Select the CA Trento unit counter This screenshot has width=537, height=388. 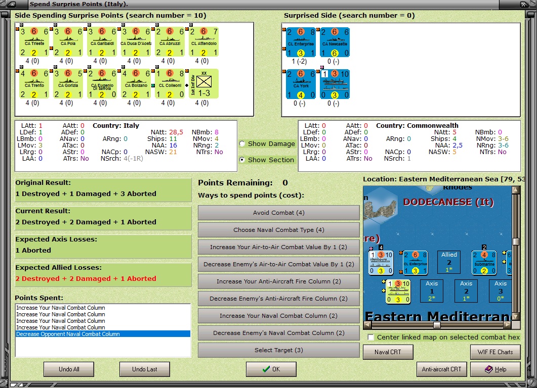[x=34, y=84]
